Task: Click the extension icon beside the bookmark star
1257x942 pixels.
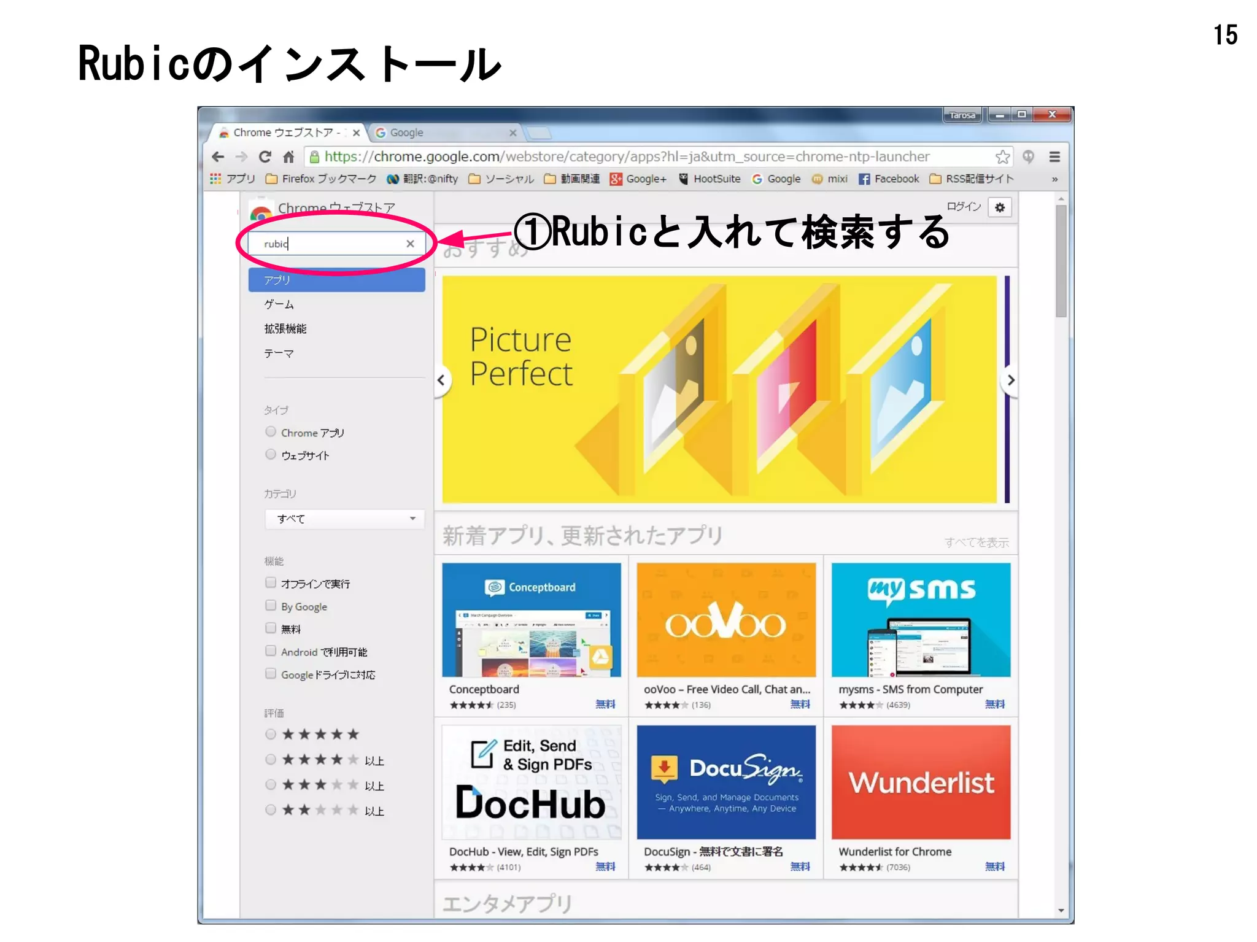Action: [x=1029, y=157]
